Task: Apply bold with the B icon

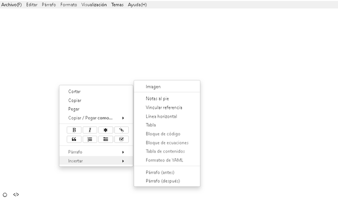Action: (74, 130)
